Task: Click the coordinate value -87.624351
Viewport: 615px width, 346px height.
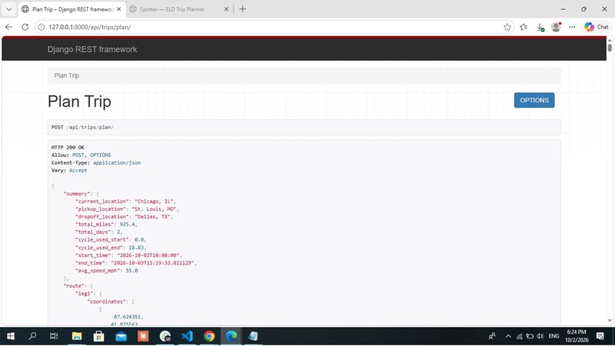Action: click(126, 316)
